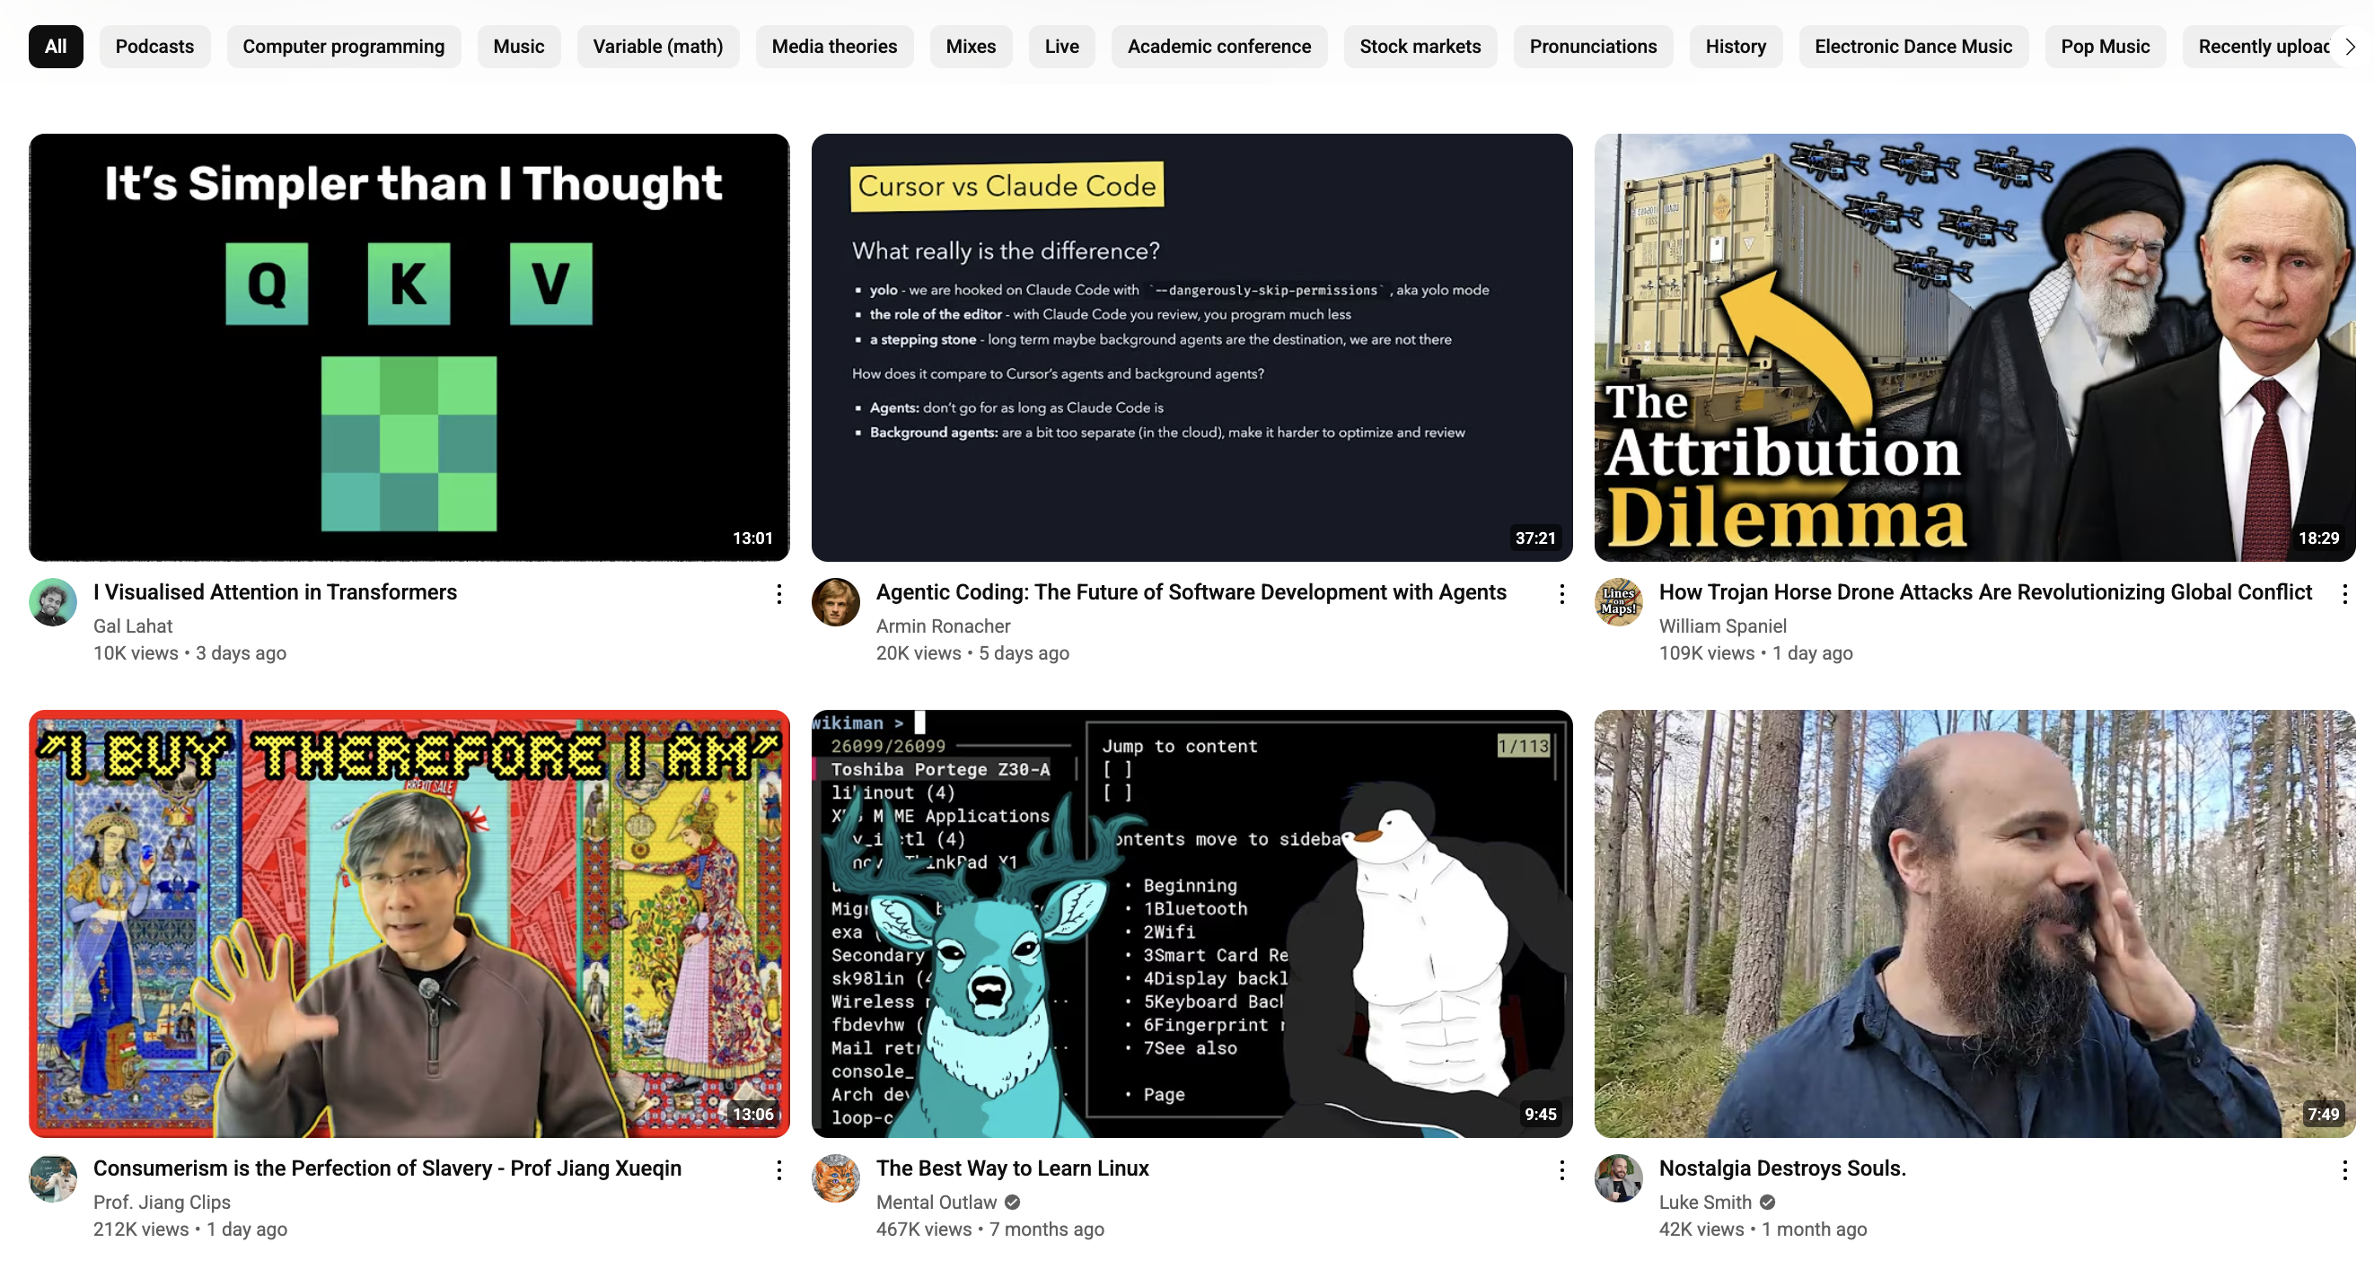Image resolution: width=2374 pixels, height=1269 pixels.
Task: Select the History filter chip
Action: tap(1737, 47)
